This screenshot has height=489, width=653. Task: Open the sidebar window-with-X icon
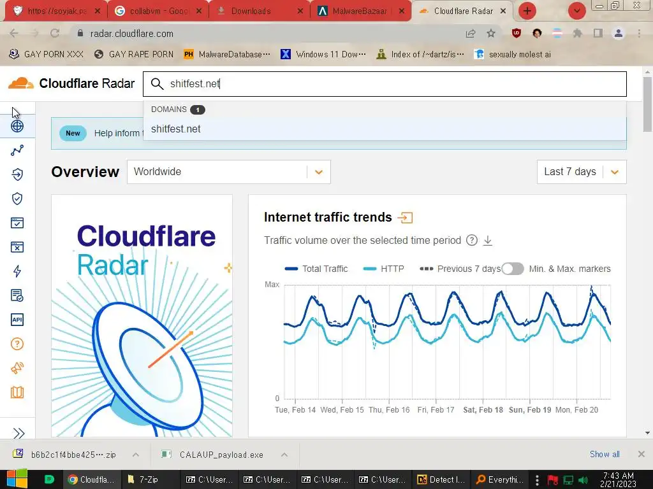tap(17, 247)
